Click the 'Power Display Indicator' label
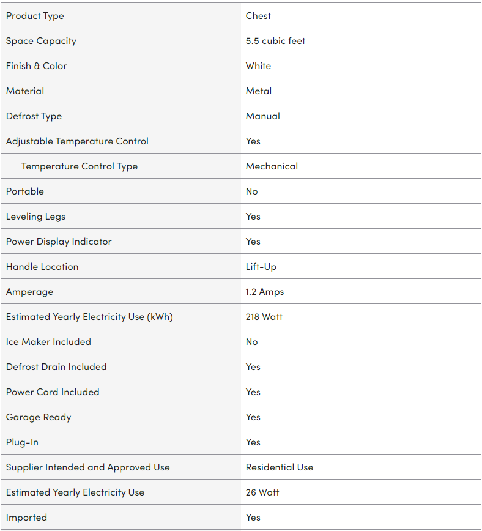 (x=59, y=242)
